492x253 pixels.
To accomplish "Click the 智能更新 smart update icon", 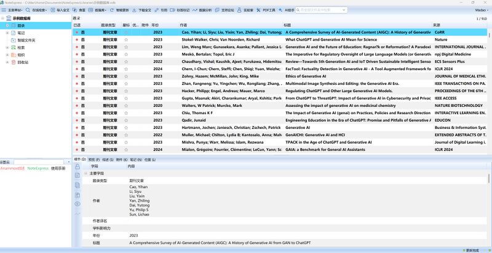I will click(111, 10).
